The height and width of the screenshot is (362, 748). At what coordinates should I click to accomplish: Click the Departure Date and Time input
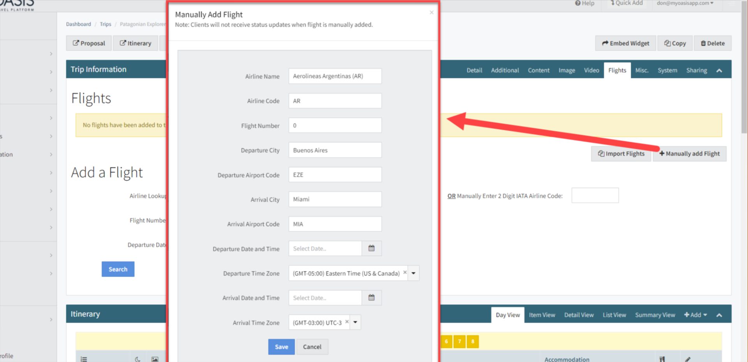[325, 248]
